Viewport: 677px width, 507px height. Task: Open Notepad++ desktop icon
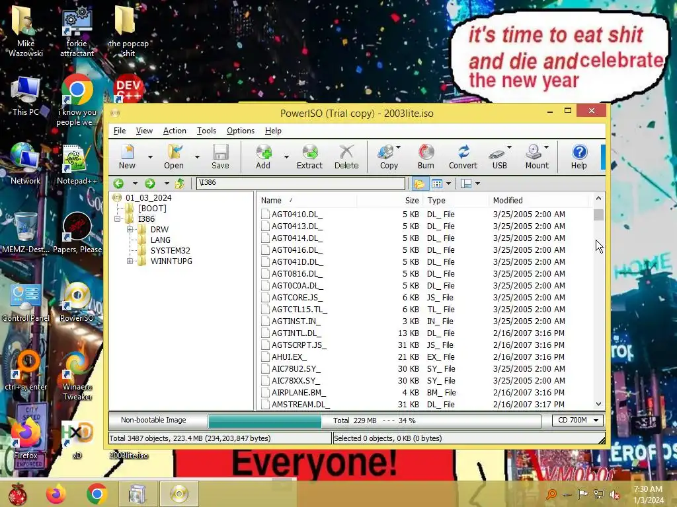[77, 165]
